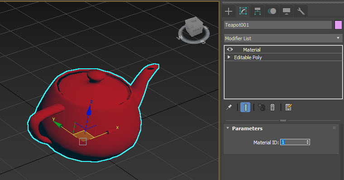Open the Utilities wrench tab
The image size is (344, 180).
[301, 11]
